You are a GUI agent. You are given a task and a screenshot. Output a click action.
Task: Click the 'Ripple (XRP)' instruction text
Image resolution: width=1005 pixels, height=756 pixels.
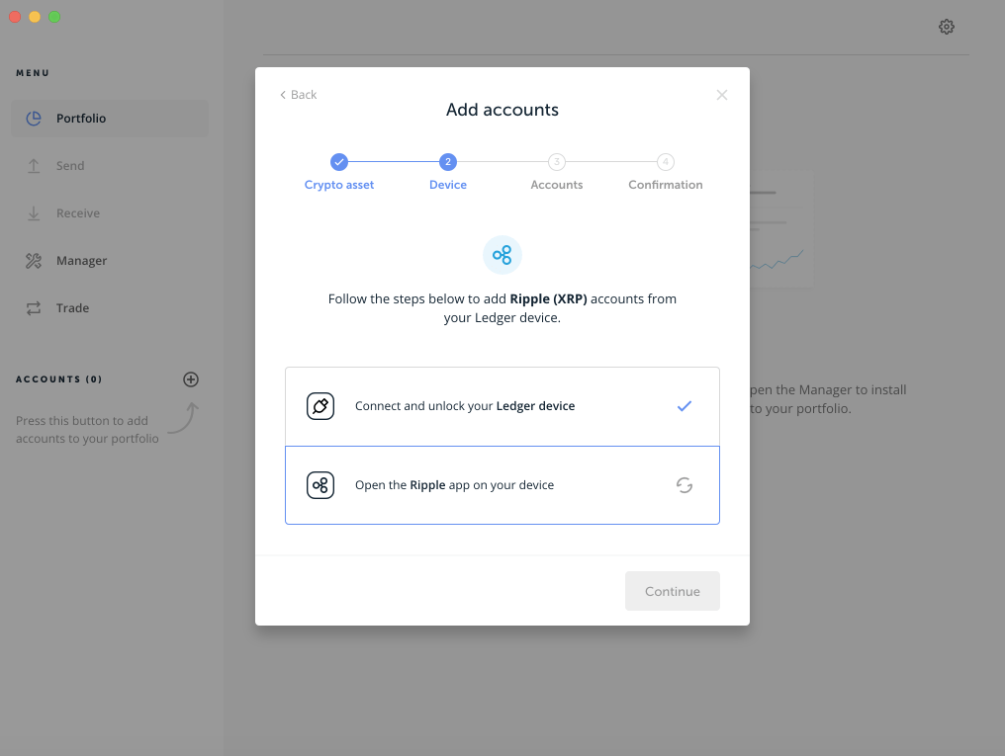click(548, 299)
